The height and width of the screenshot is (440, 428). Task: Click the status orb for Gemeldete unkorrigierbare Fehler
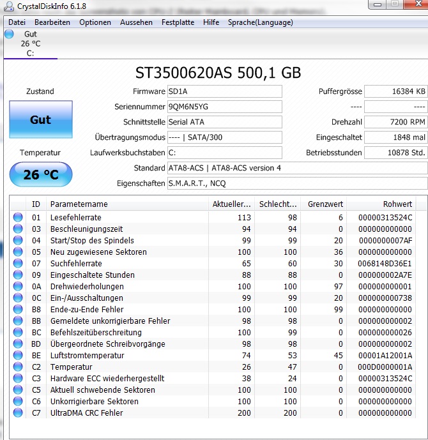point(18,321)
